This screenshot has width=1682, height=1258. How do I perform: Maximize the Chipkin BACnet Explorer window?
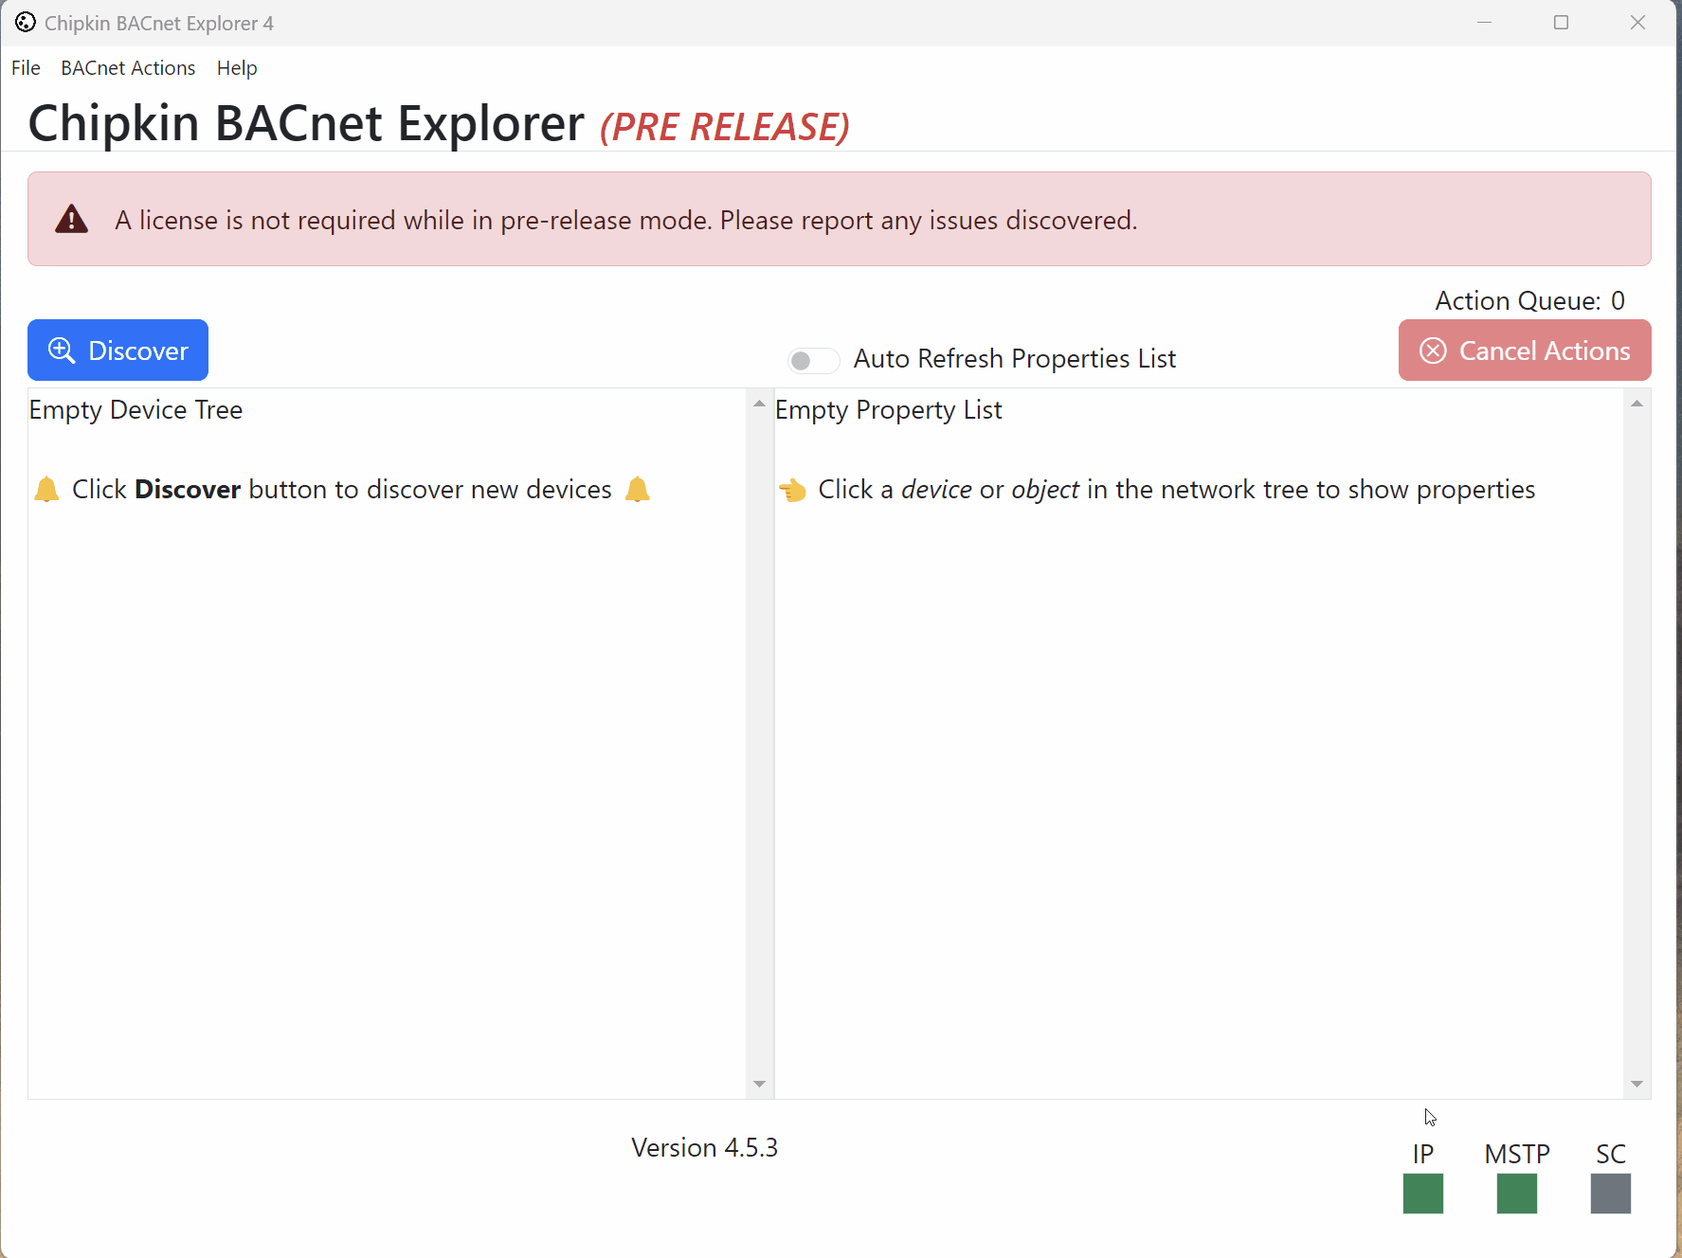point(1561,22)
